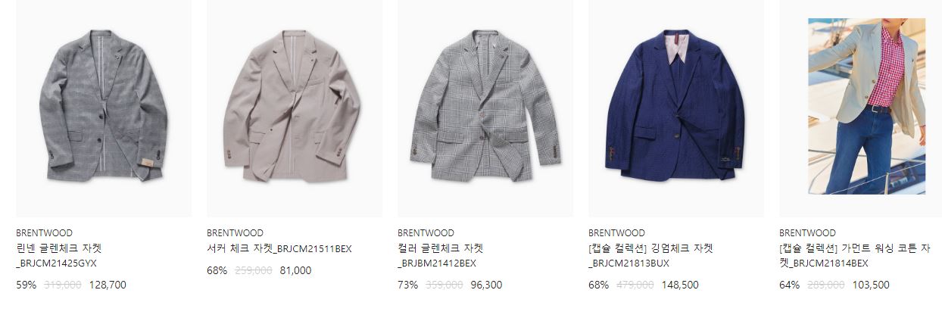View the gray glen check plaid jacket photo
This screenshot has width=942, height=318.
pyautogui.click(x=485, y=108)
